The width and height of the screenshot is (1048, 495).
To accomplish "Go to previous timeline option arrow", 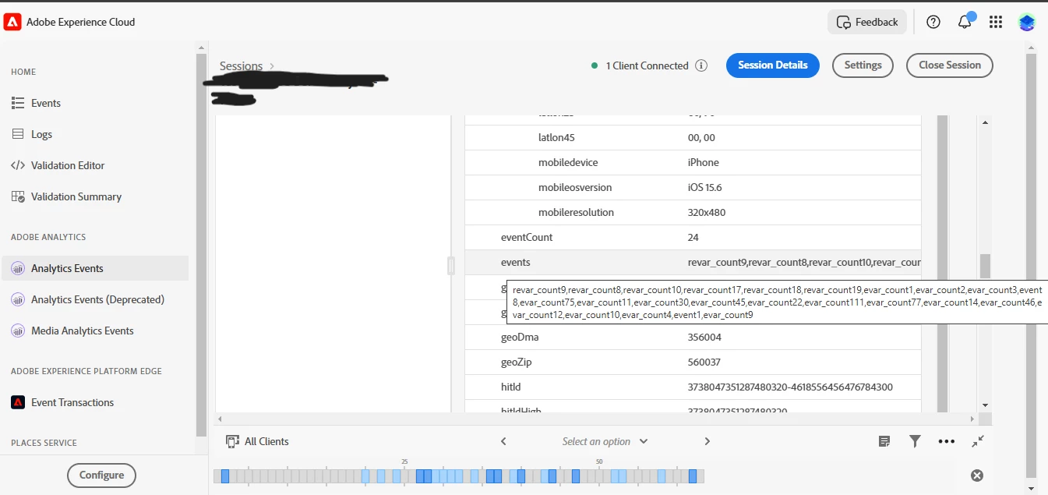I will [503, 441].
